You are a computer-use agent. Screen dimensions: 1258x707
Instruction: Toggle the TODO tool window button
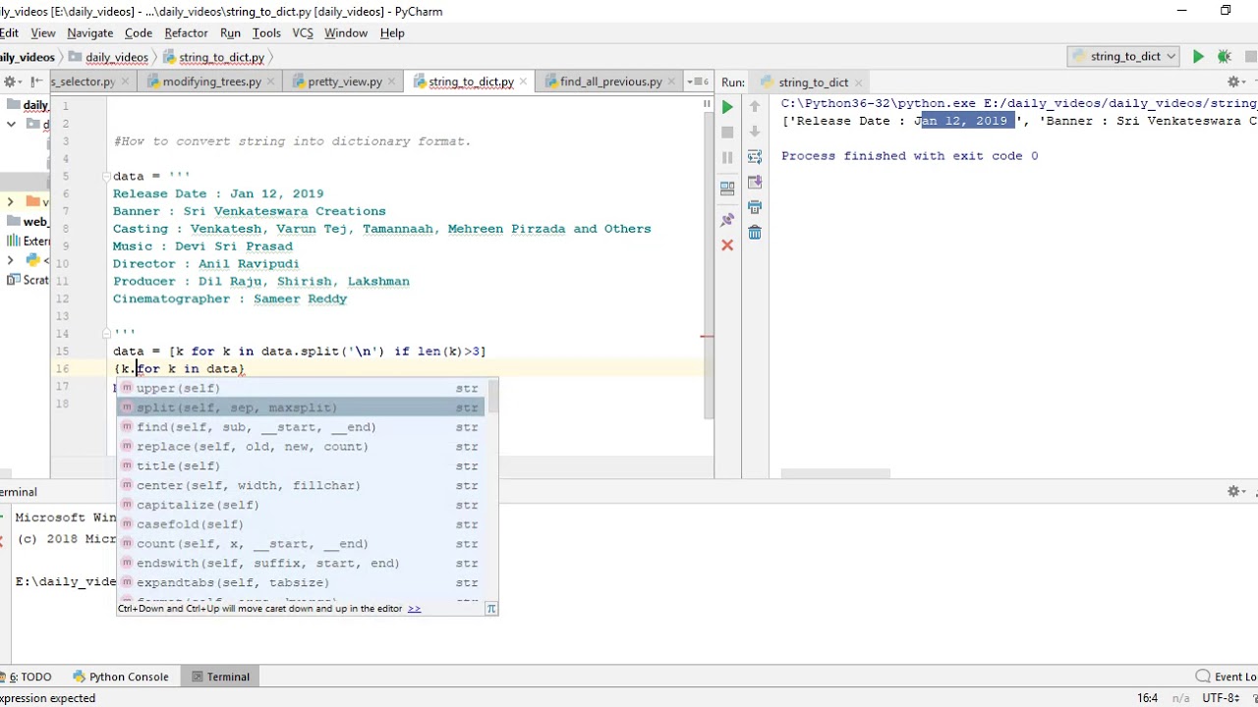click(x=27, y=677)
